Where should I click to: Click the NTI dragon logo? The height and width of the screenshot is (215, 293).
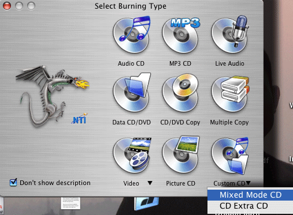53,96
